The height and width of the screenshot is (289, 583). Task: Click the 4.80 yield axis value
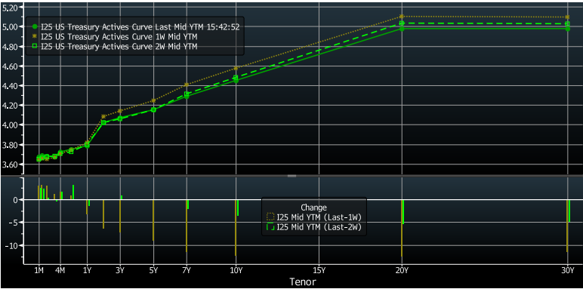click(10, 47)
